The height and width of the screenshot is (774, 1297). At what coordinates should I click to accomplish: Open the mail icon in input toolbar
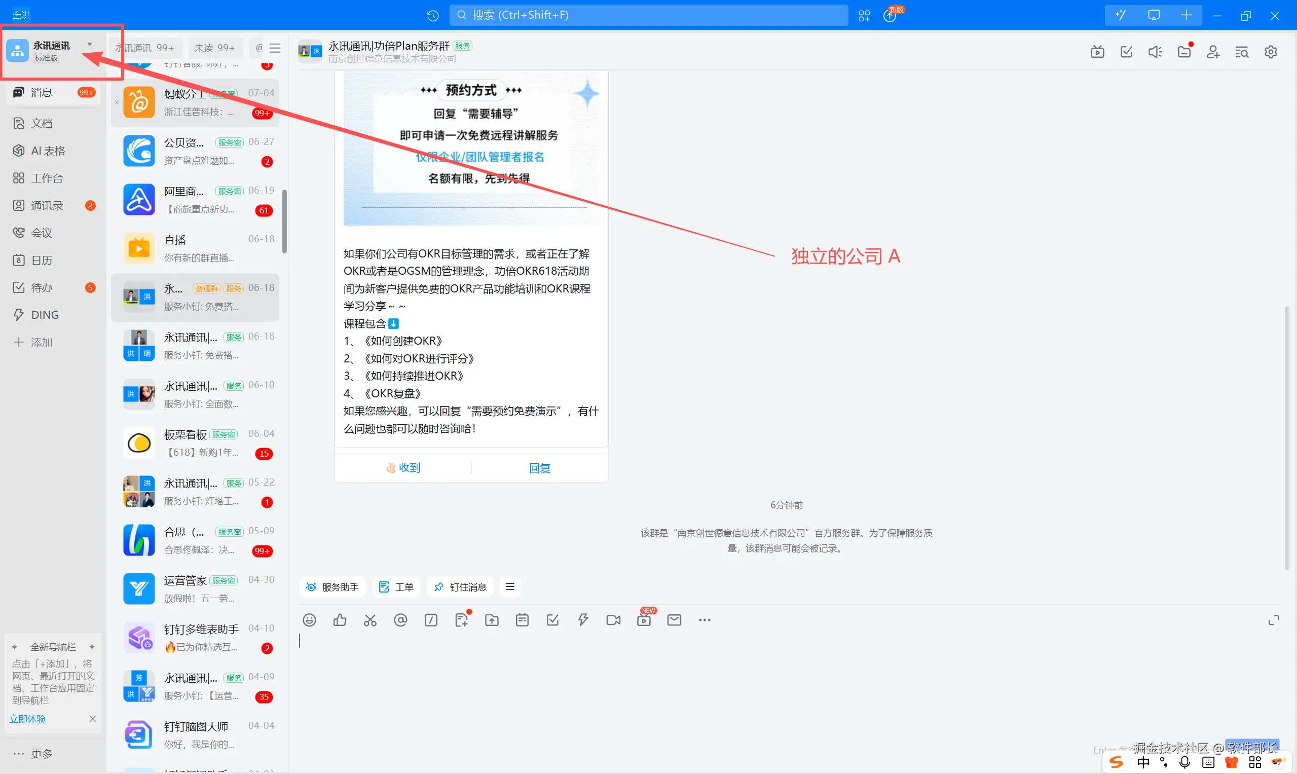(x=674, y=619)
